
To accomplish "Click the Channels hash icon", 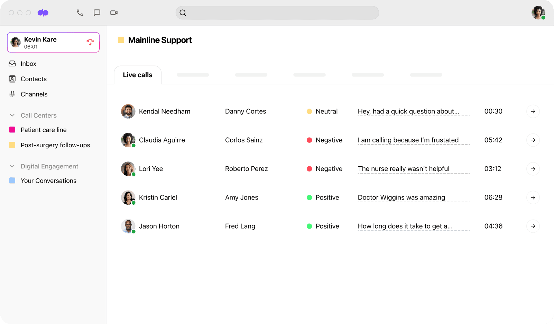I will [x=12, y=94].
